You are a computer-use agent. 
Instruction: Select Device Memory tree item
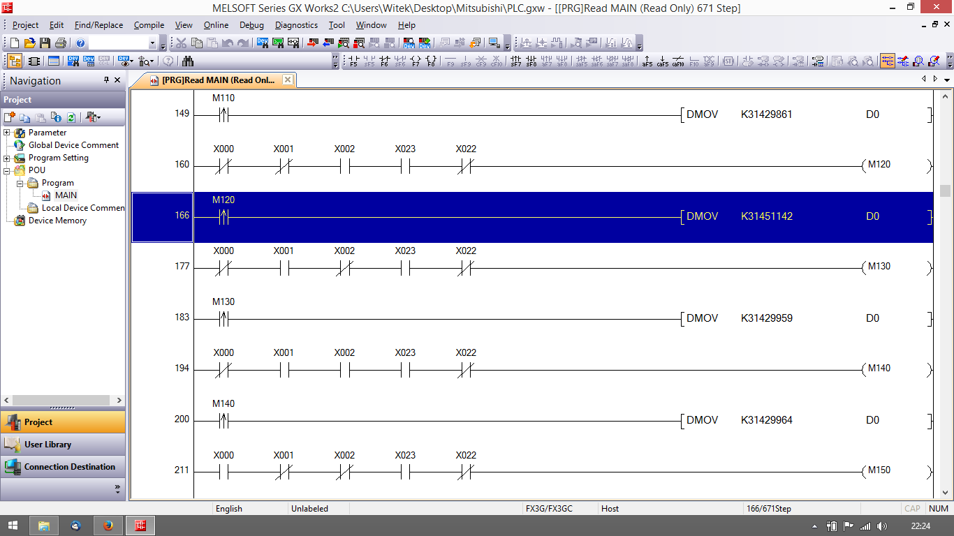[57, 221]
